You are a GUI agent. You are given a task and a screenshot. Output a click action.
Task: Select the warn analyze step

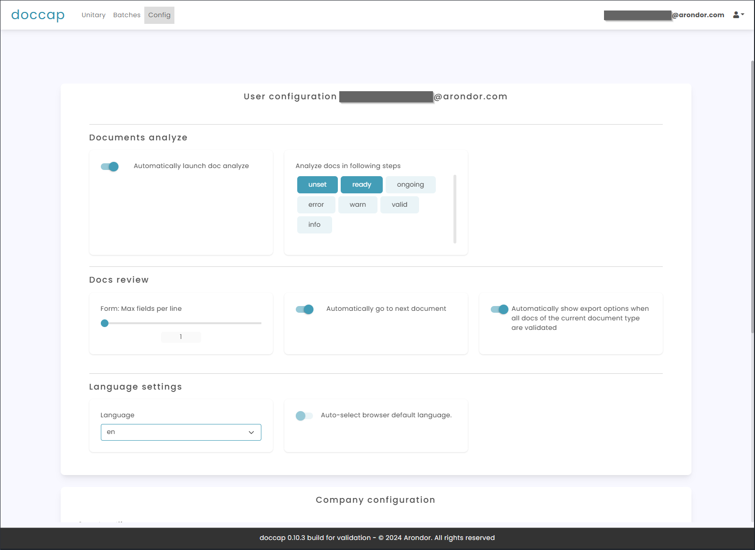pos(357,205)
